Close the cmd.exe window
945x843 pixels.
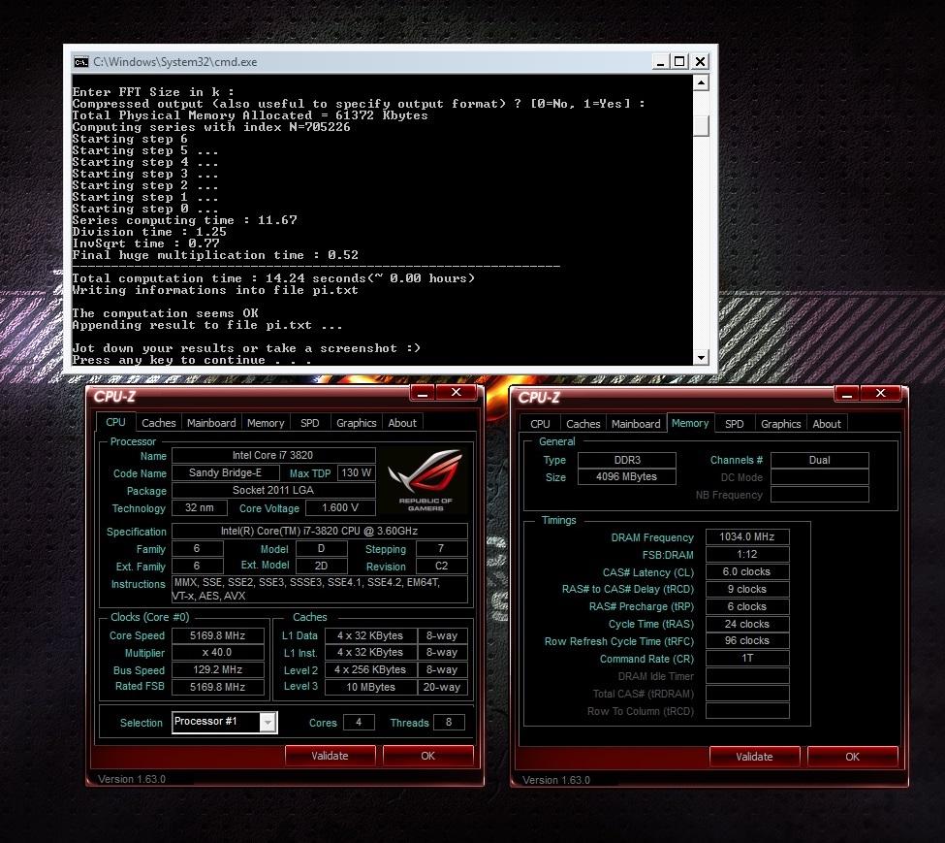[700, 61]
